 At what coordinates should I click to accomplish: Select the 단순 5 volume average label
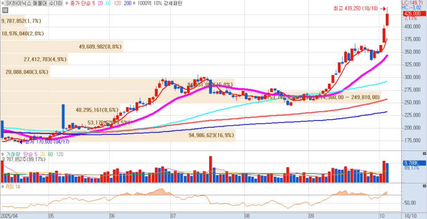pos(31,154)
